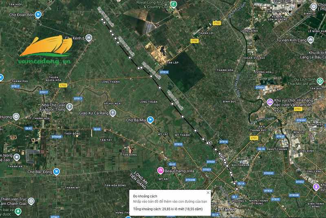
Task: Click the vamcodong.vn logo
Action: pyautogui.click(x=46, y=50)
